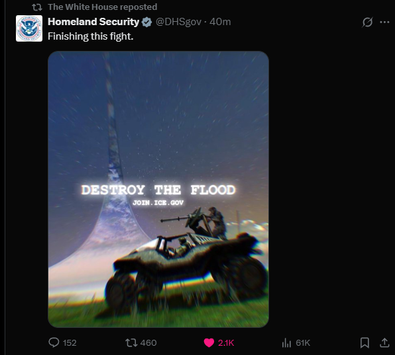The width and height of the screenshot is (395, 355).
Task: Open the Destroy the Flood image
Action: click(x=158, y=189)
